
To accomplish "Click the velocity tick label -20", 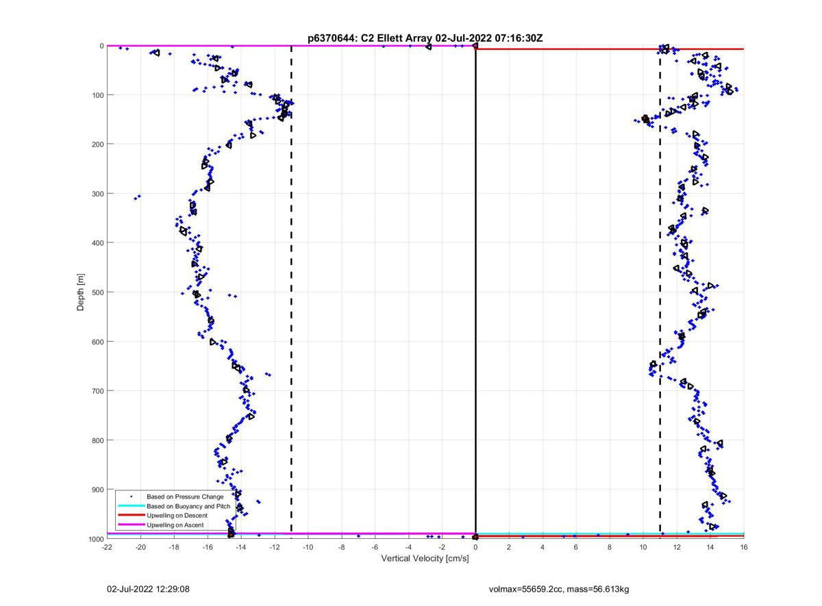I will 140,548.
